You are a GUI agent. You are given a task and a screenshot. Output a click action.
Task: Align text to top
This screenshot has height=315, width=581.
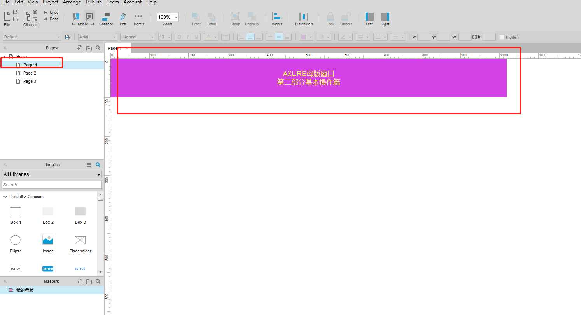click(x=270, y=37)
